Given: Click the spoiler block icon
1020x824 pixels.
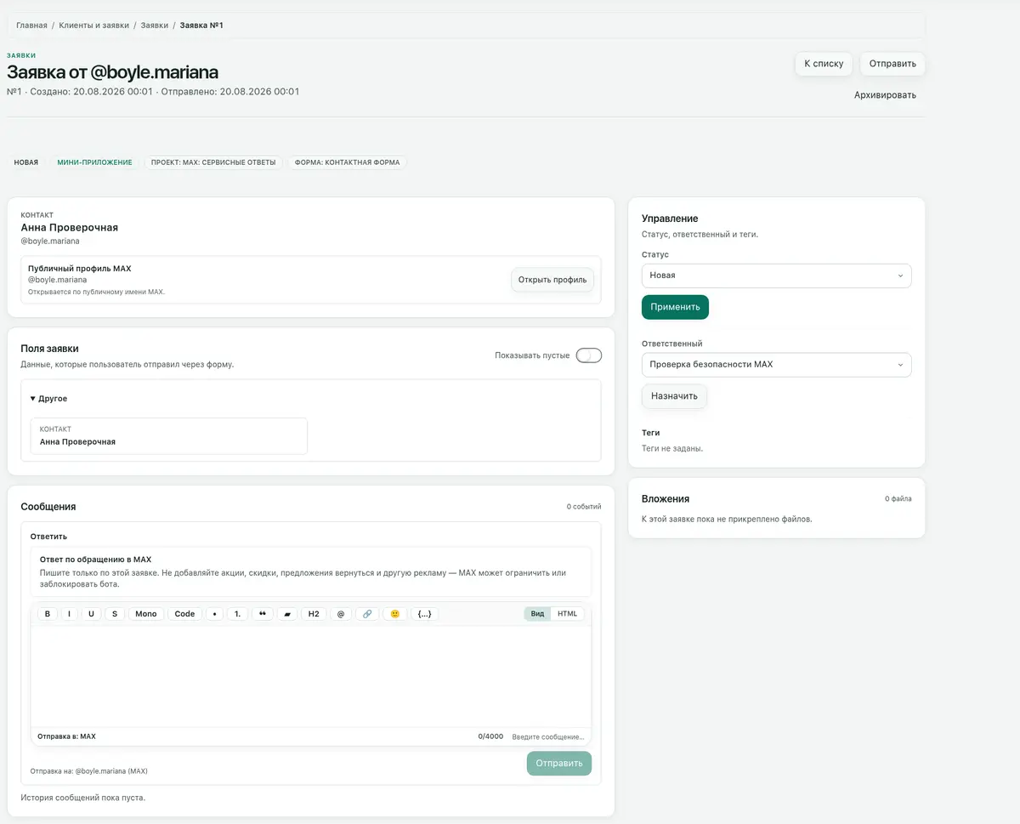Looking at the screenshot, I should tap(287, 614).
